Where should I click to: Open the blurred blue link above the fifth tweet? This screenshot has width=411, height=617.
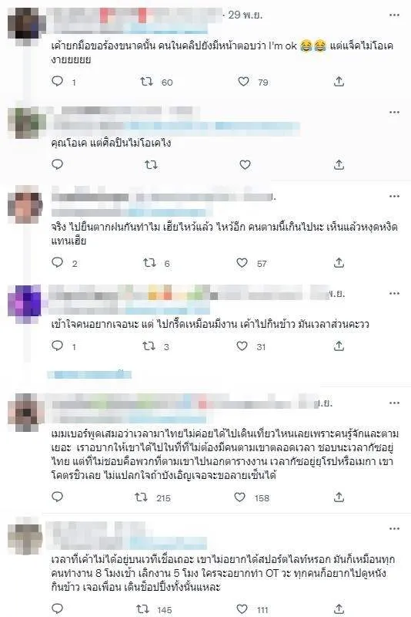pos(89,374)
